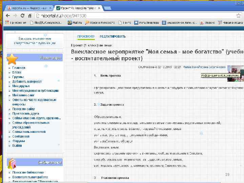Viewport: 244px width, 183px height.
Task: Click Заказать электронное свидетельство link
Action: point(35,41)
